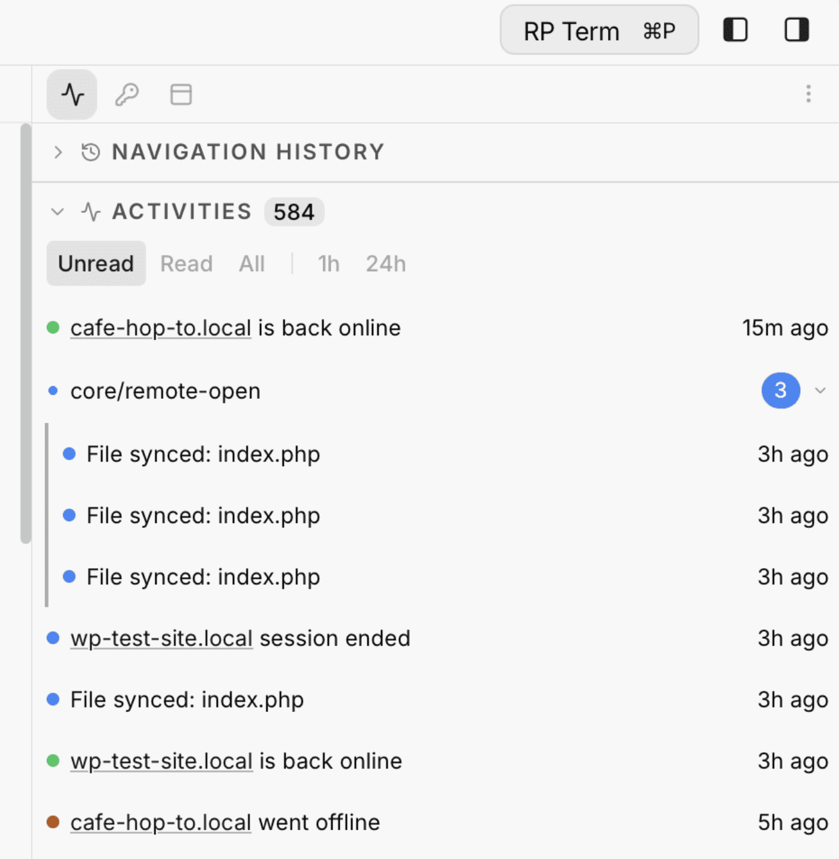Image resolution: width=839 pixels, height=859 pixels.
Task: Click the Activities waveform icon beside the header
Action: pos(91,211)
